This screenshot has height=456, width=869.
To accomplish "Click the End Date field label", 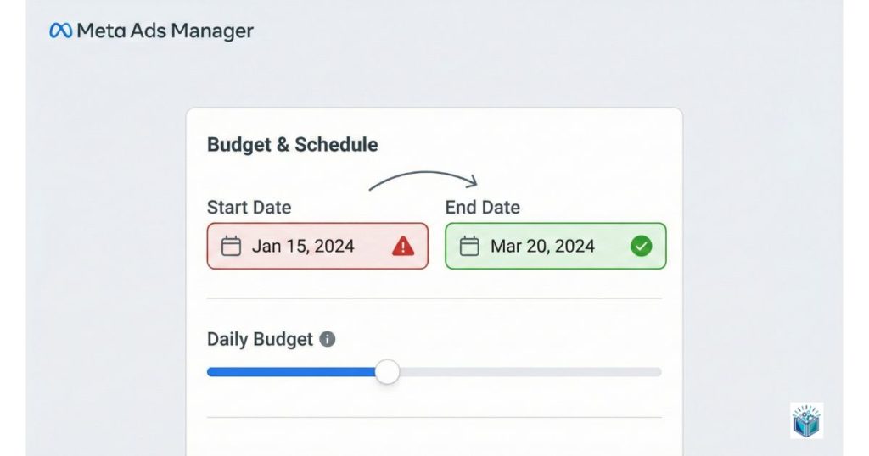I will [x=483, y=208].
